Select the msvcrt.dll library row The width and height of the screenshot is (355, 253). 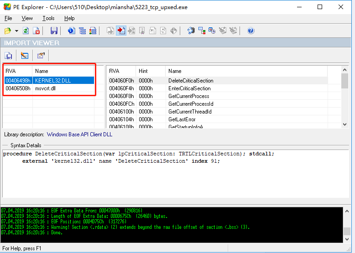pos(49,88)
